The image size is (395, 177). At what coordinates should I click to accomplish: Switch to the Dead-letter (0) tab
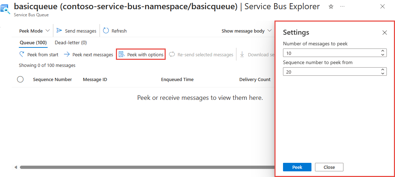pos(71,42)
